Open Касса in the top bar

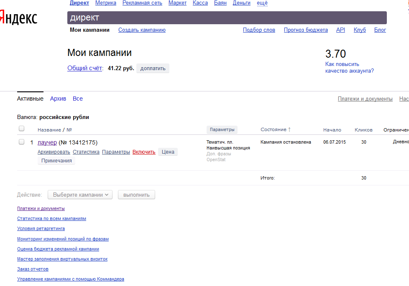[x=200, y=3]
